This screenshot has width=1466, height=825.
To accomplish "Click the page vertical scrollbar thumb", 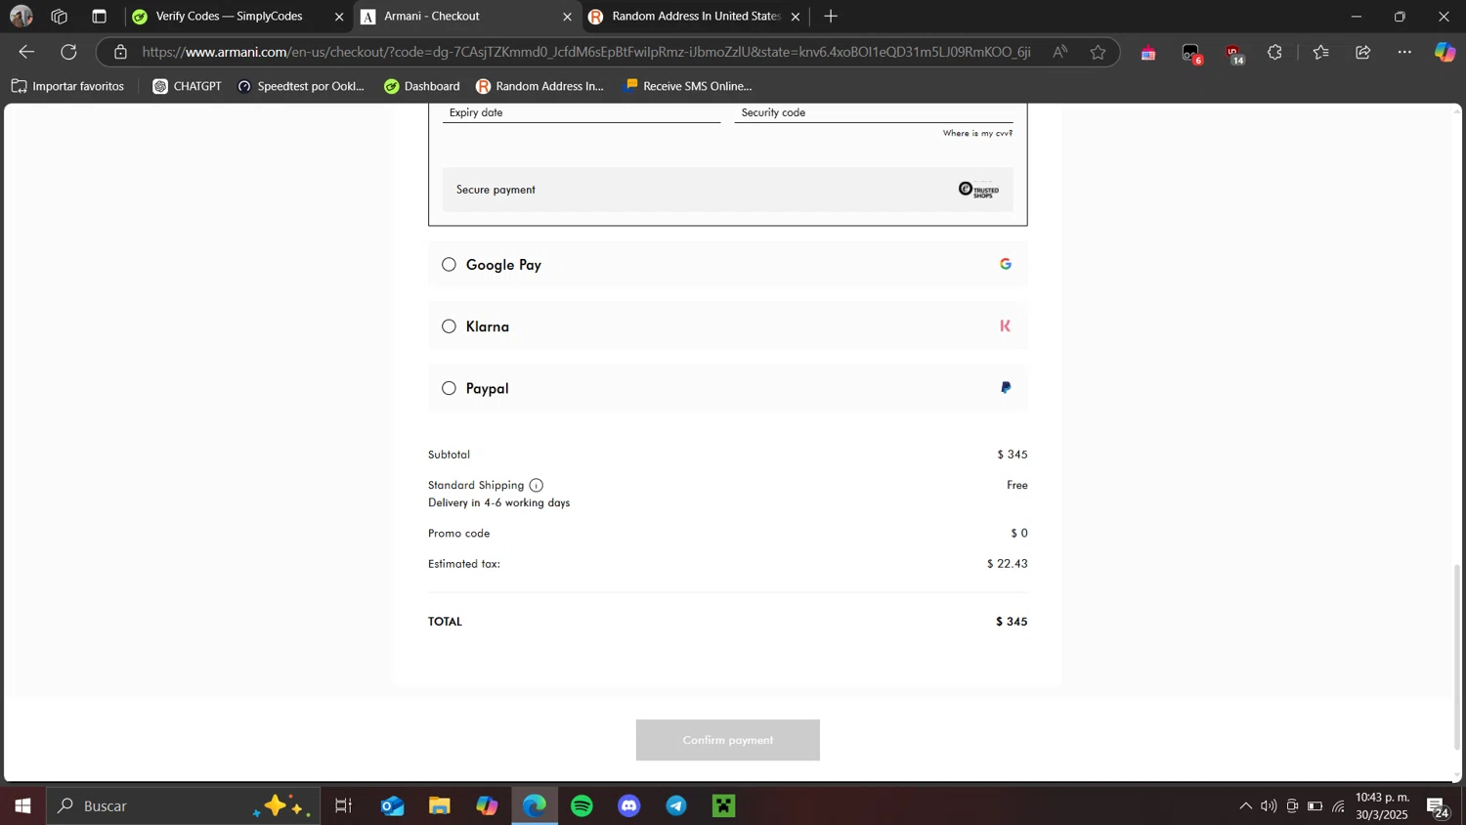I will point(1457,657).
